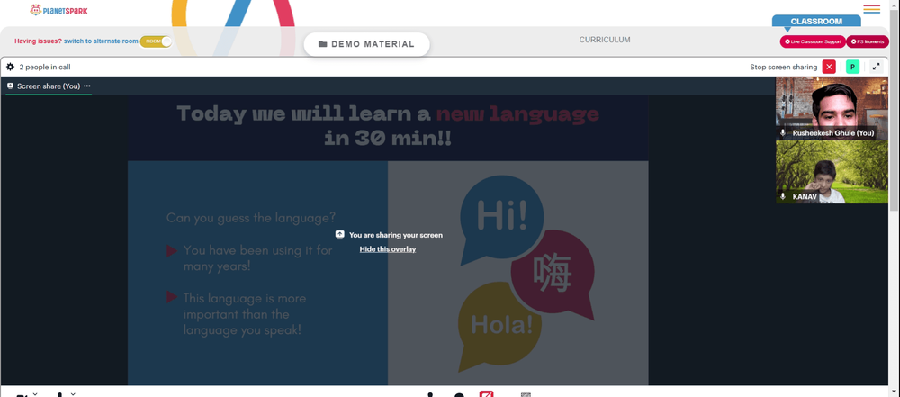Select the CLASSROOM tab
Screen dimensions: 900x397
coord(816,22)
